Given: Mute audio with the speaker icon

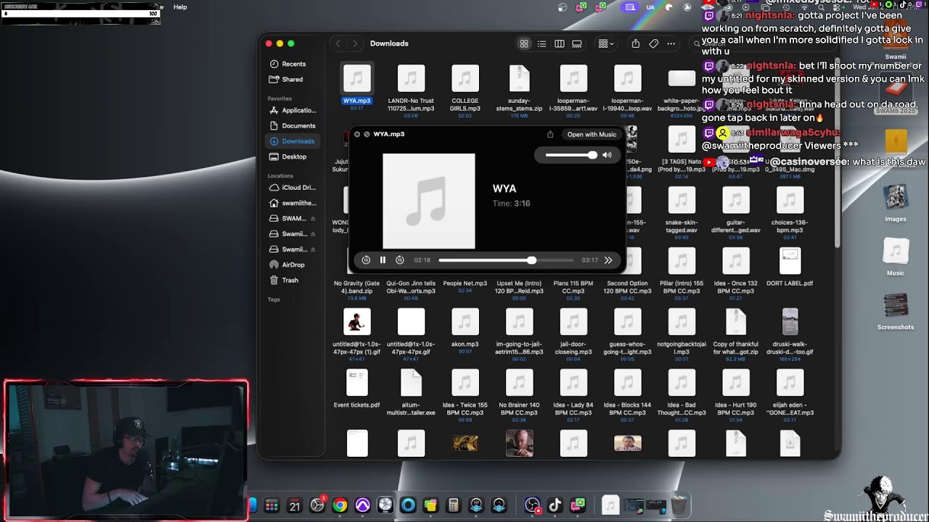Looking at the screenshot, I should [x=607, y=155].
